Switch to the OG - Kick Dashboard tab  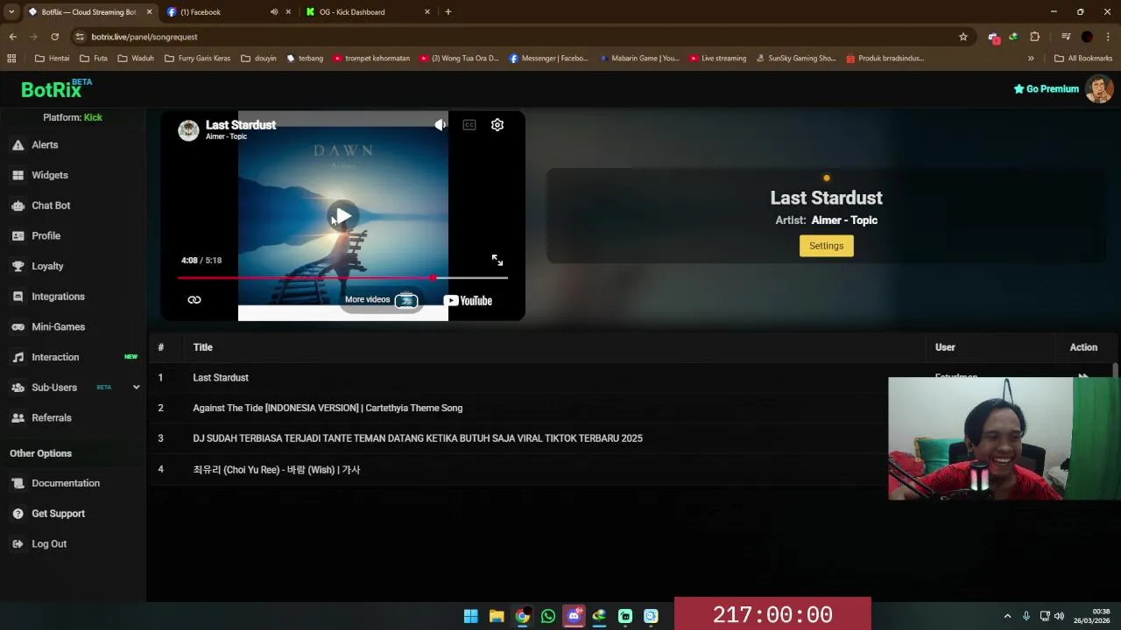[368, 12]
